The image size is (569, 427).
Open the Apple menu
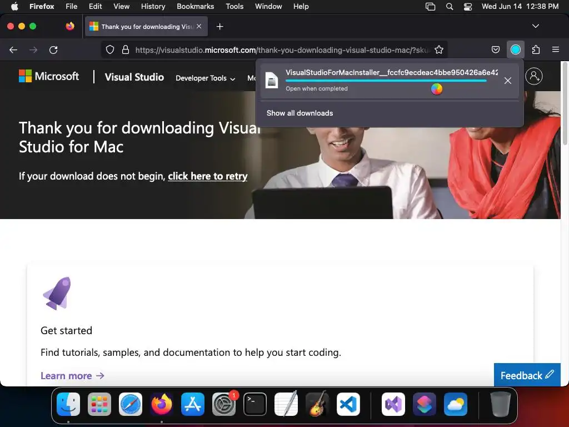point(14,7)
